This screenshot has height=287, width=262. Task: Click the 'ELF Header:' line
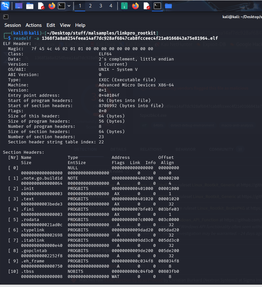[17, 44]
